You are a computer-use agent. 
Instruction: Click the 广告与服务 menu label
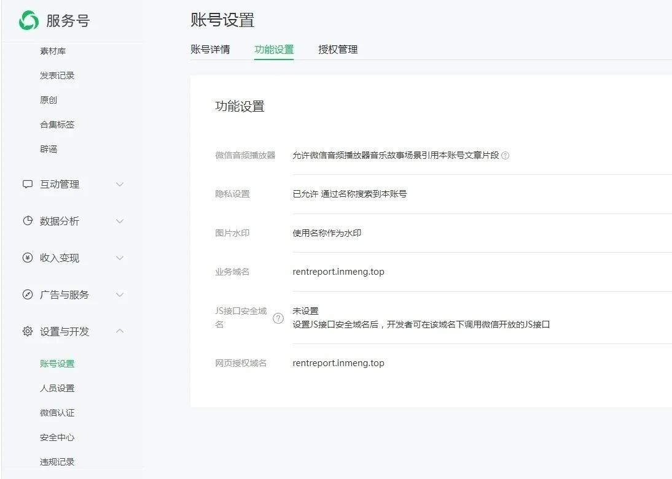click(x=64, y=294)
